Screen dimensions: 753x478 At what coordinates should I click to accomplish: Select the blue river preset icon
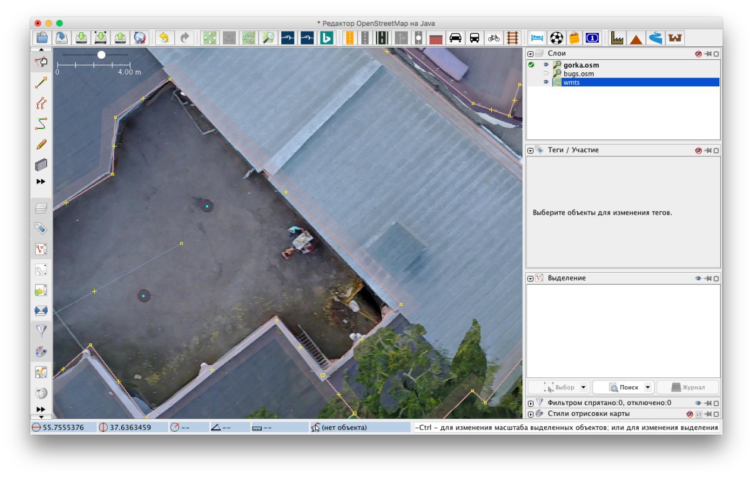tap(655, 38)
